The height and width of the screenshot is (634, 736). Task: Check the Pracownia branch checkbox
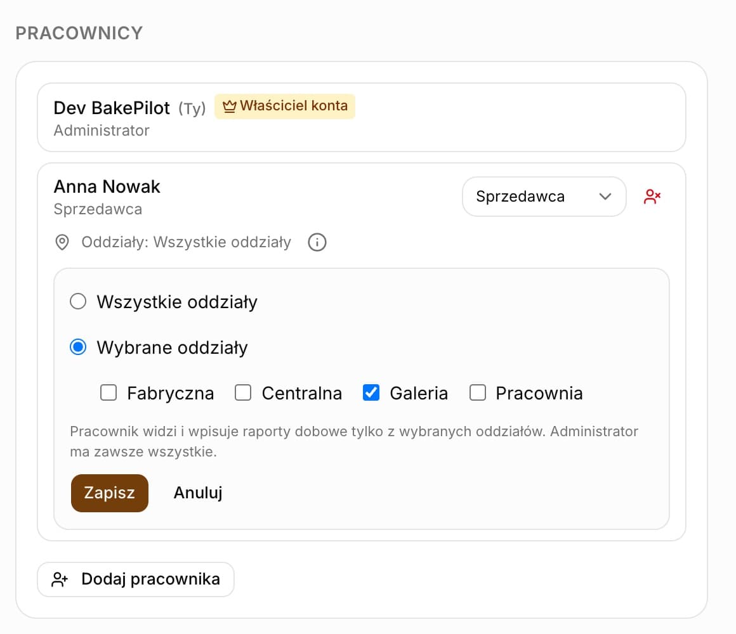click(478, 392)
